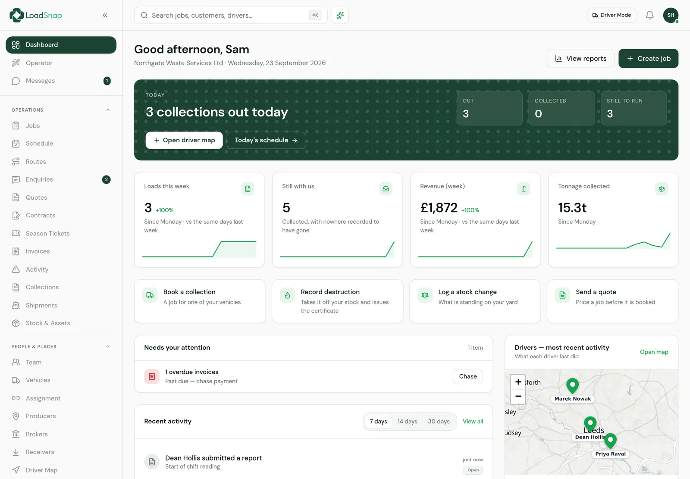Switch to 30 days activity range
Image resolution: width=690 pixels, height=479 pixels.
point(439,421)
